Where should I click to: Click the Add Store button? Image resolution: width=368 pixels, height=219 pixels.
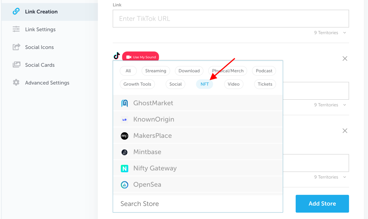[x=322, y=203]
